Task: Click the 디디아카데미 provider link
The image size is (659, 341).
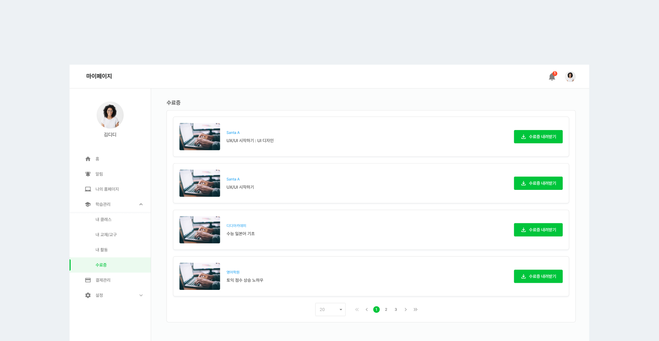Action: 236,226
